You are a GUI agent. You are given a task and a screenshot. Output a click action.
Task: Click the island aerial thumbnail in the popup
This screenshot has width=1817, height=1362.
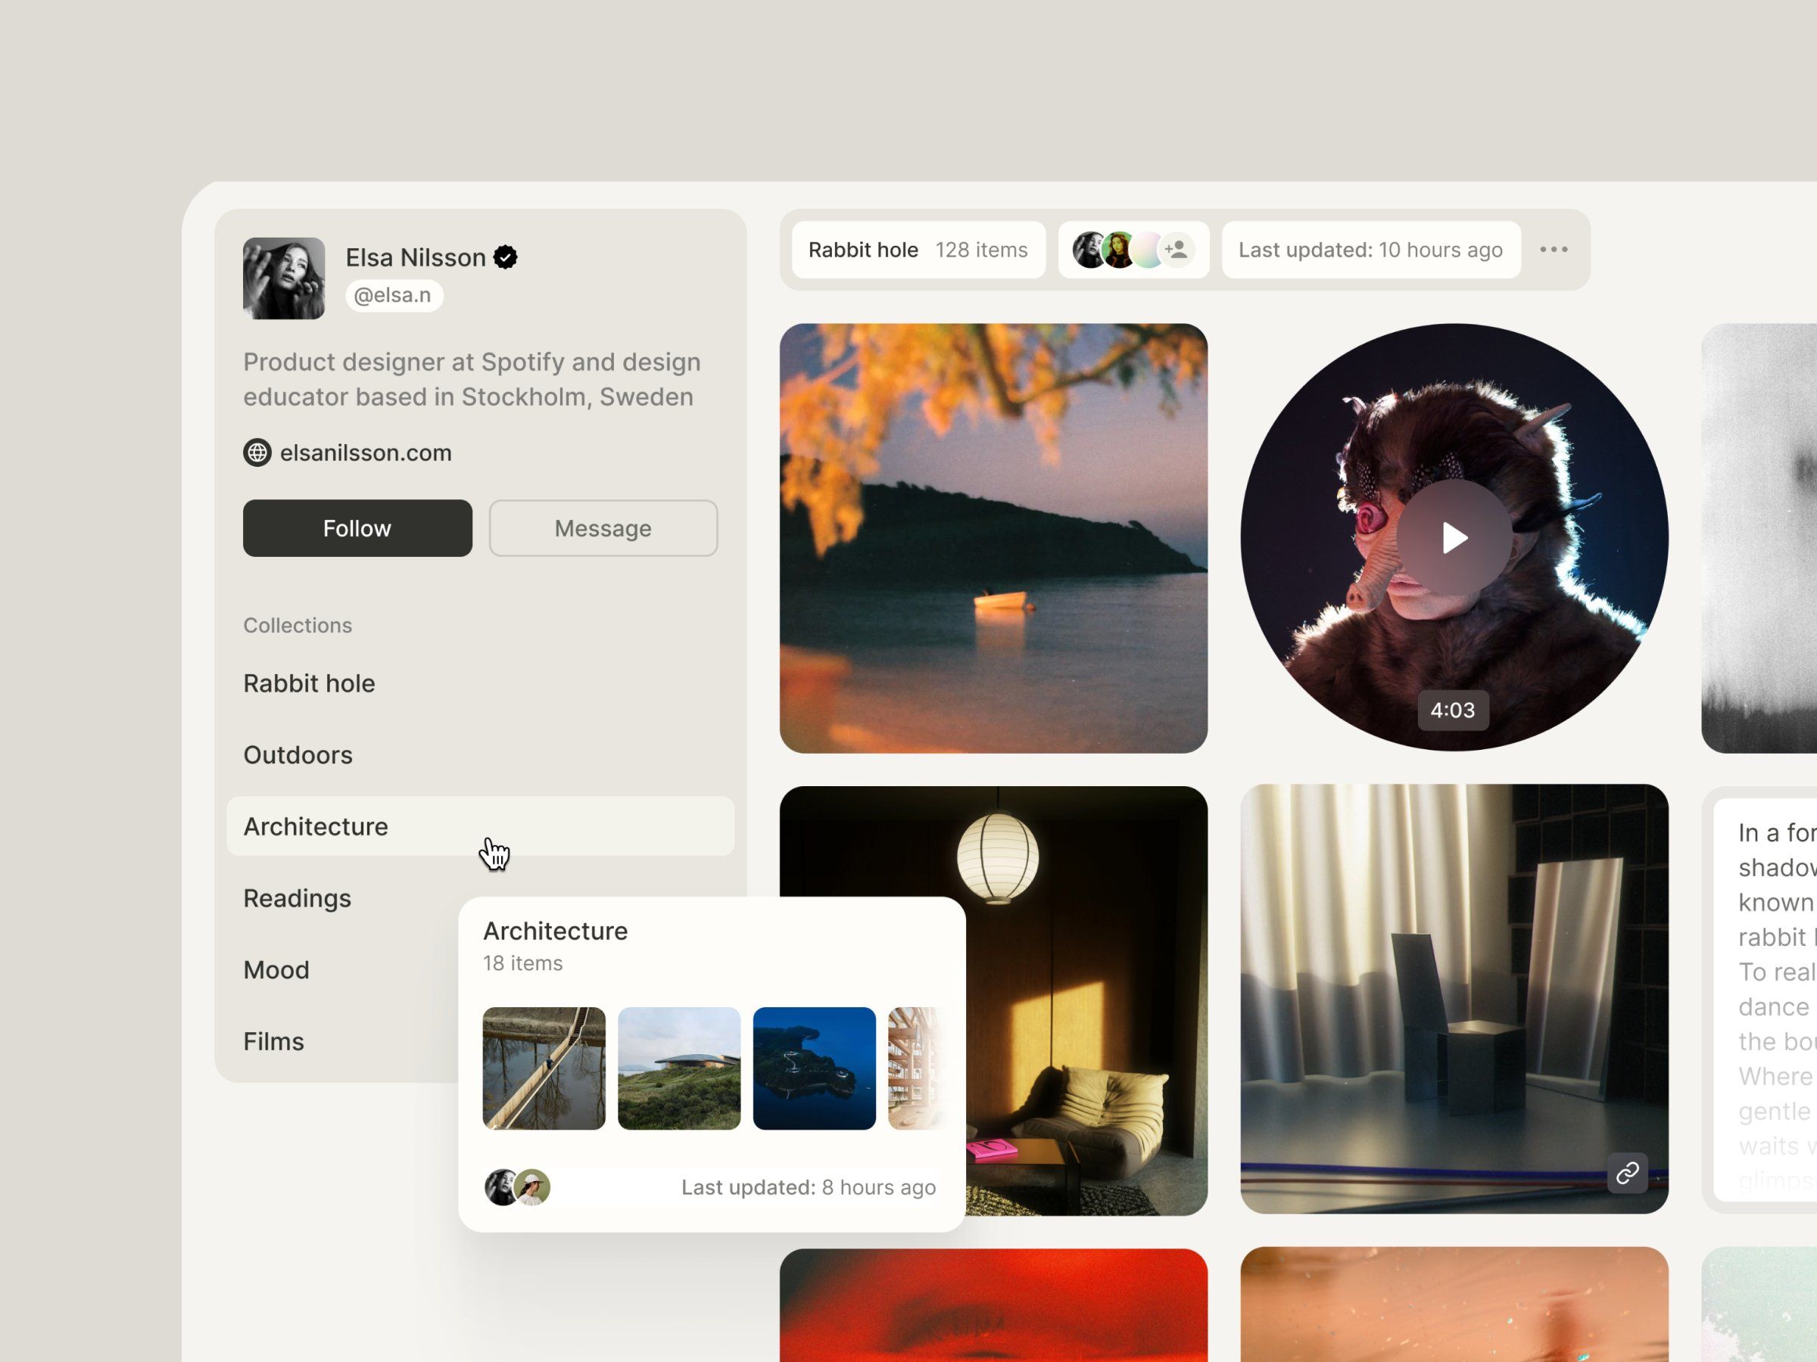813,1068
